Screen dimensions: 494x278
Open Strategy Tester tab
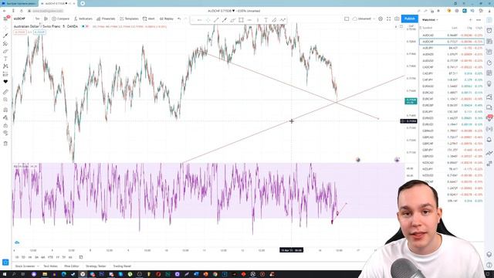[x=96, y=266]
